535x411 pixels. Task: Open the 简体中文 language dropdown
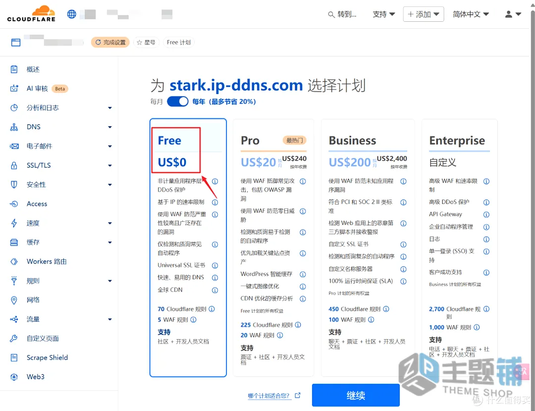coord(471,14)
